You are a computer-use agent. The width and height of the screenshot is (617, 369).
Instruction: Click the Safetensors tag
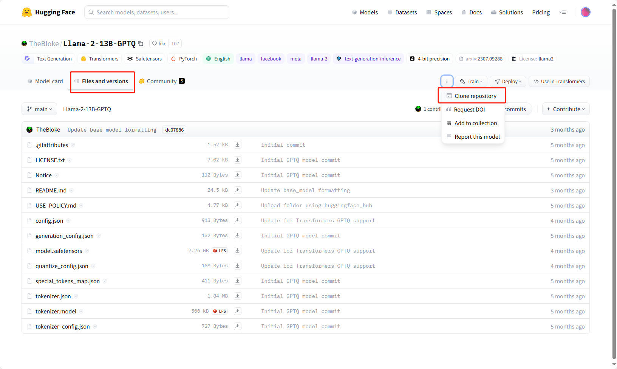145,59
